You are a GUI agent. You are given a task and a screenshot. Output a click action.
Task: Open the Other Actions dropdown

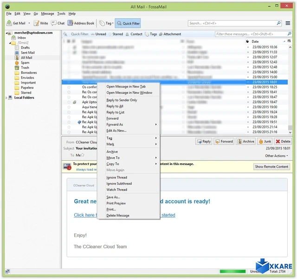pos(277,156)
